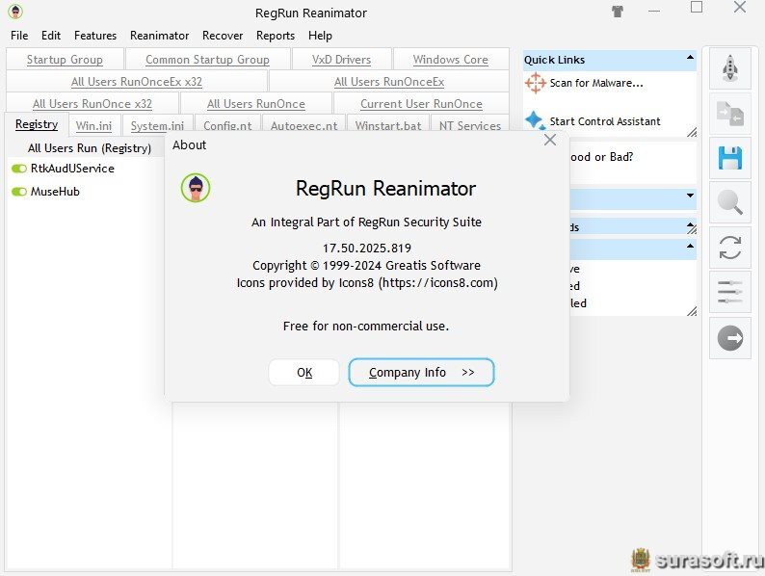This screenshot has width=765, height=576.
Task: Open the Reports menu
Action: [276, 36]
